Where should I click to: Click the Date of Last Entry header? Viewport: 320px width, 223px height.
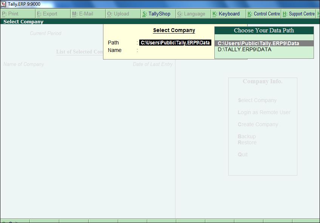pyautogui.click(x=153, y=64)
